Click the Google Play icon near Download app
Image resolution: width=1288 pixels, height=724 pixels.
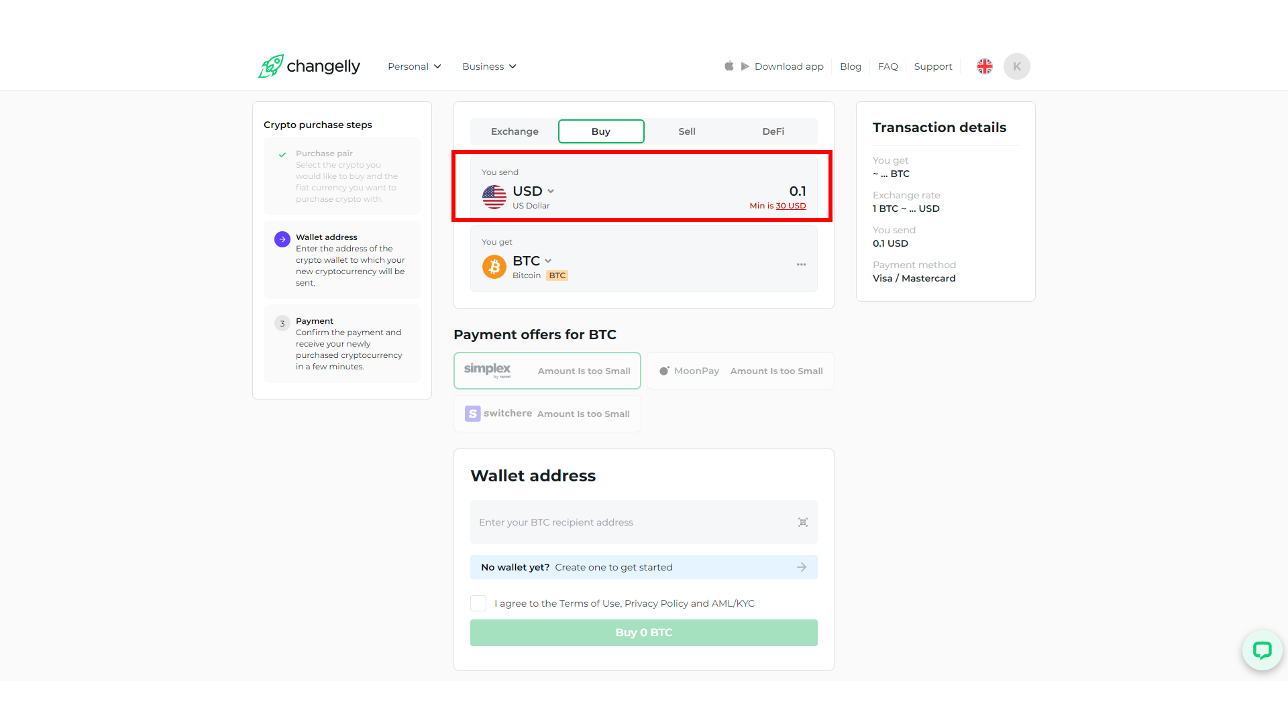tap(745, 66)
